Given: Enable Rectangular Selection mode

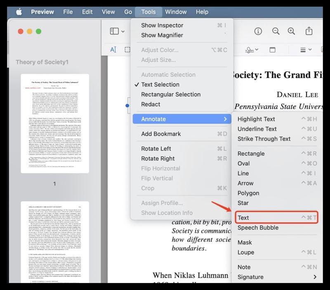Looking at the screenshot, I should 169,94.
